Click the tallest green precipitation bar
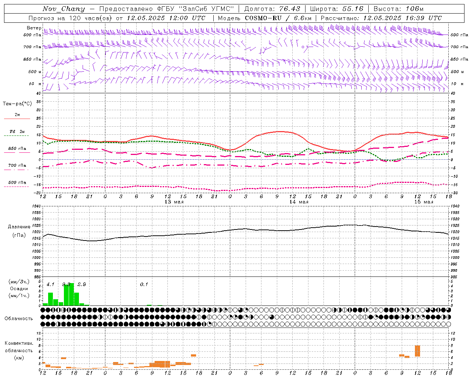470x376 pixels. click(71, 294)
